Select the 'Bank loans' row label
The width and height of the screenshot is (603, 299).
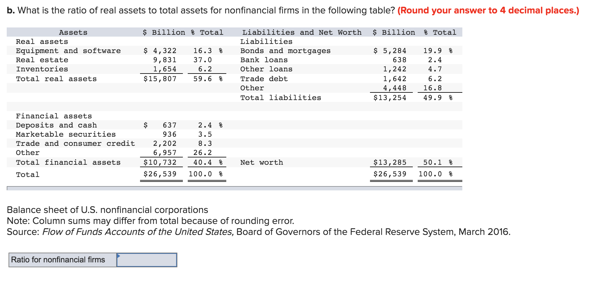click(264, 60)
